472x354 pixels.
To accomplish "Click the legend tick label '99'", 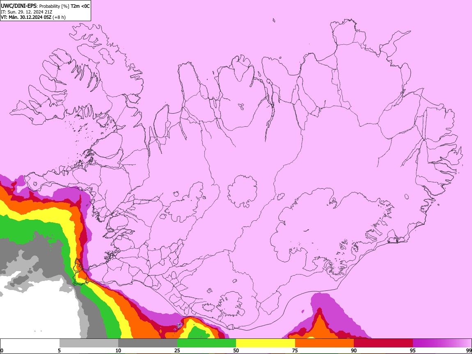I will [x=469, y=350].
